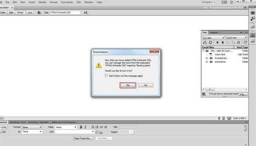The width and height of the screenshot is (256, 146).
Task: Open the Format dropdown
Action: pyautogui.click(x=32, y=127)
